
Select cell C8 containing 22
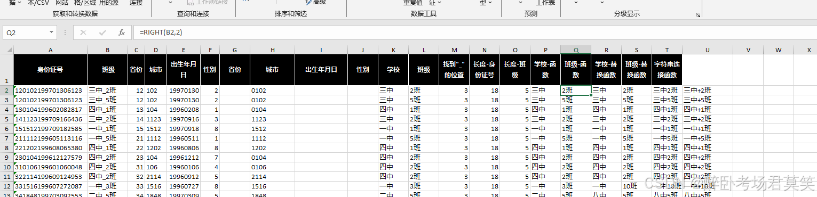[x=137, y=148]
